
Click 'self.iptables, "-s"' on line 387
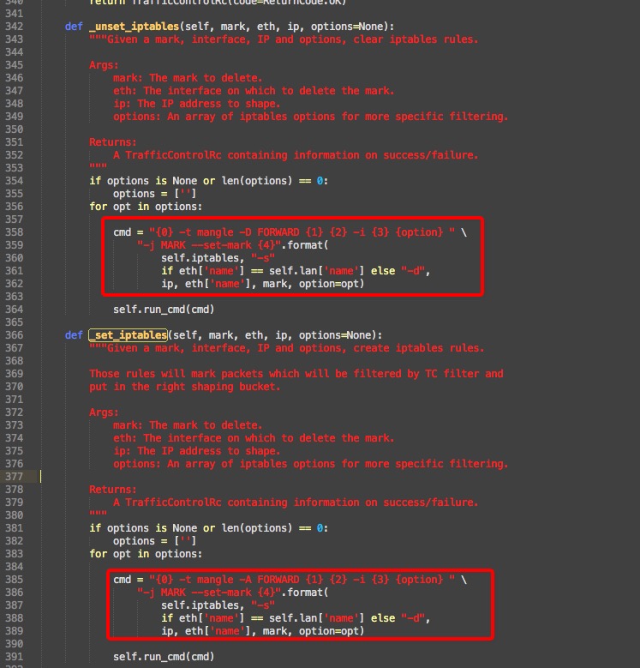point(218,605)
